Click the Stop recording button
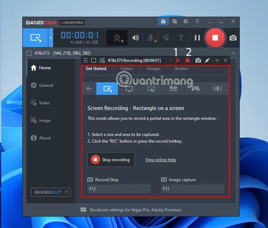Image resolution: width=268 pixels, height=228 pixels. [111, 160]
